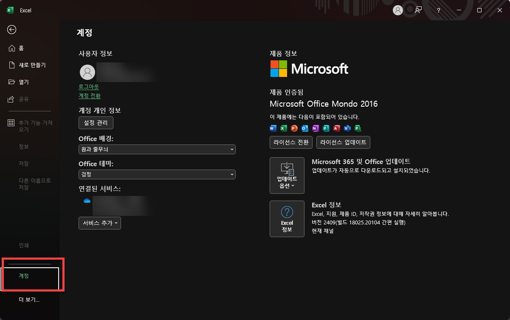Open the Office 배경 dropdown
This screenshot has width=510, height=320.
tap(157, 149)
